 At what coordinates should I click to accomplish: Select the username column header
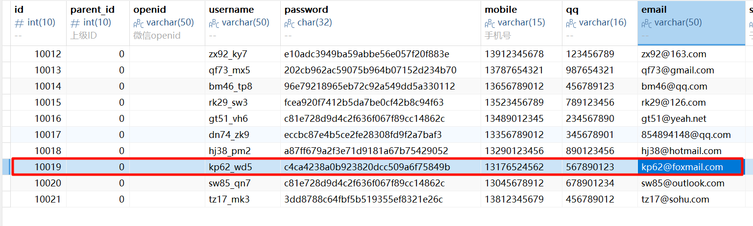(x=232, y=10)
